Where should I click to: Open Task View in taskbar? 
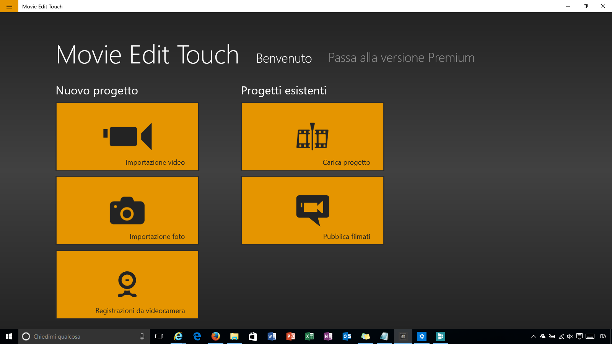[159, 336]
